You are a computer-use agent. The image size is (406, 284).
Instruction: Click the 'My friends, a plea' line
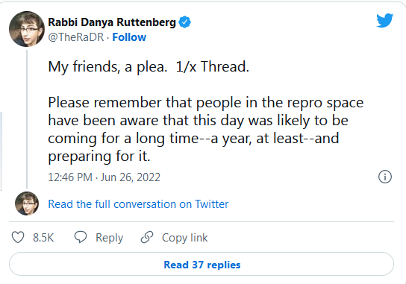pos(149,67)
